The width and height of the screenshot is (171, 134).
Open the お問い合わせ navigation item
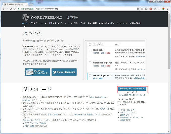coord(135,23)
